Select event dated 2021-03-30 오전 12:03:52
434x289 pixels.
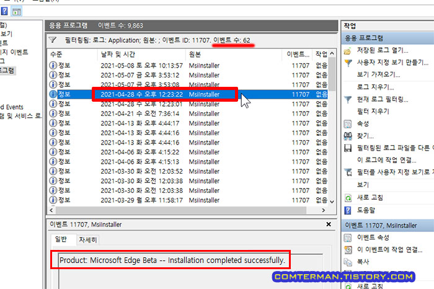pos(188,171)
